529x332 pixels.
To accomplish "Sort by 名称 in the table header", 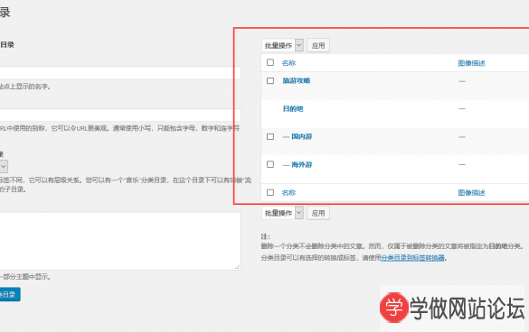I will pyautogui.click(x=288, y=63).
